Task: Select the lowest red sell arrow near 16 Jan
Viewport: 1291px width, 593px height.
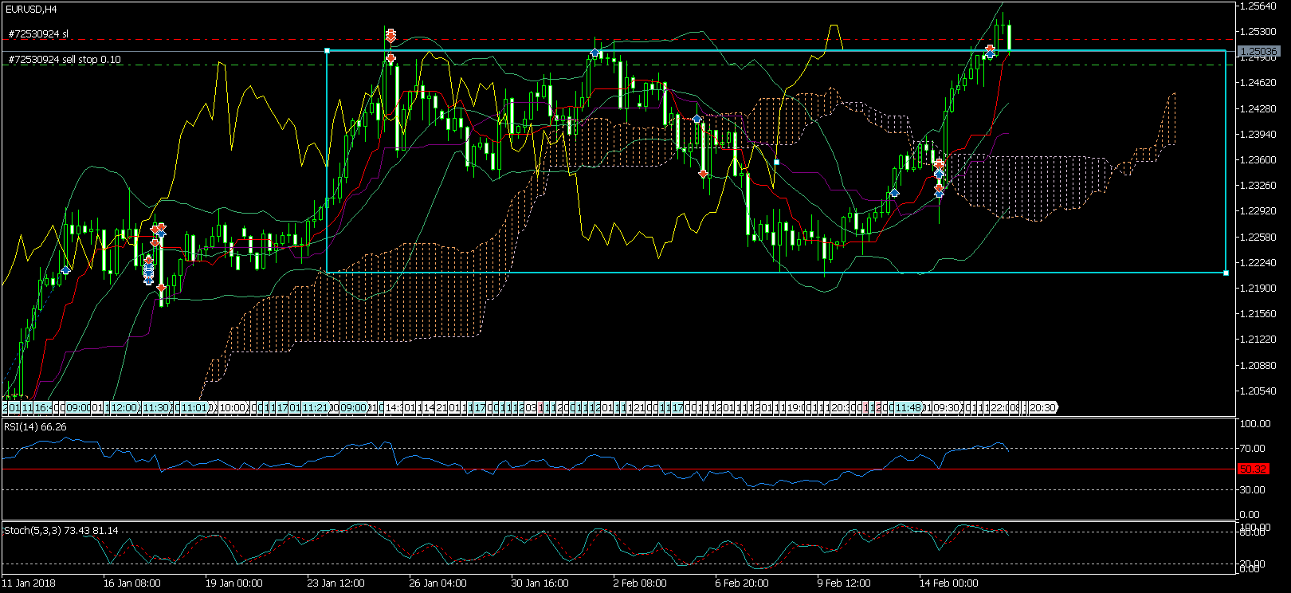Action: (x=162, y=288)
